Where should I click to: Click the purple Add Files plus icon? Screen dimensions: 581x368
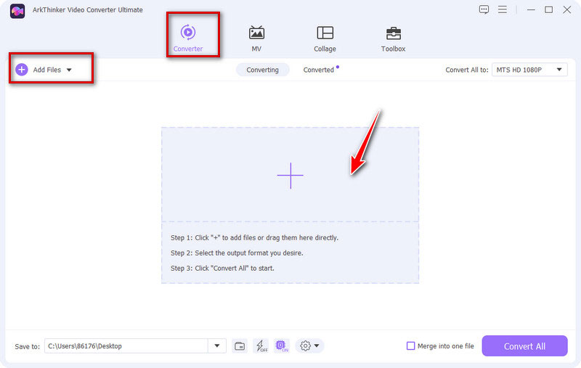[x=22, y=69]
